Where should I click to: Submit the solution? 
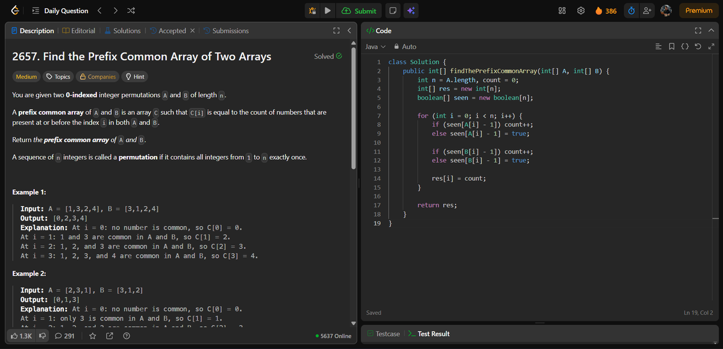(x=359, y=11)
